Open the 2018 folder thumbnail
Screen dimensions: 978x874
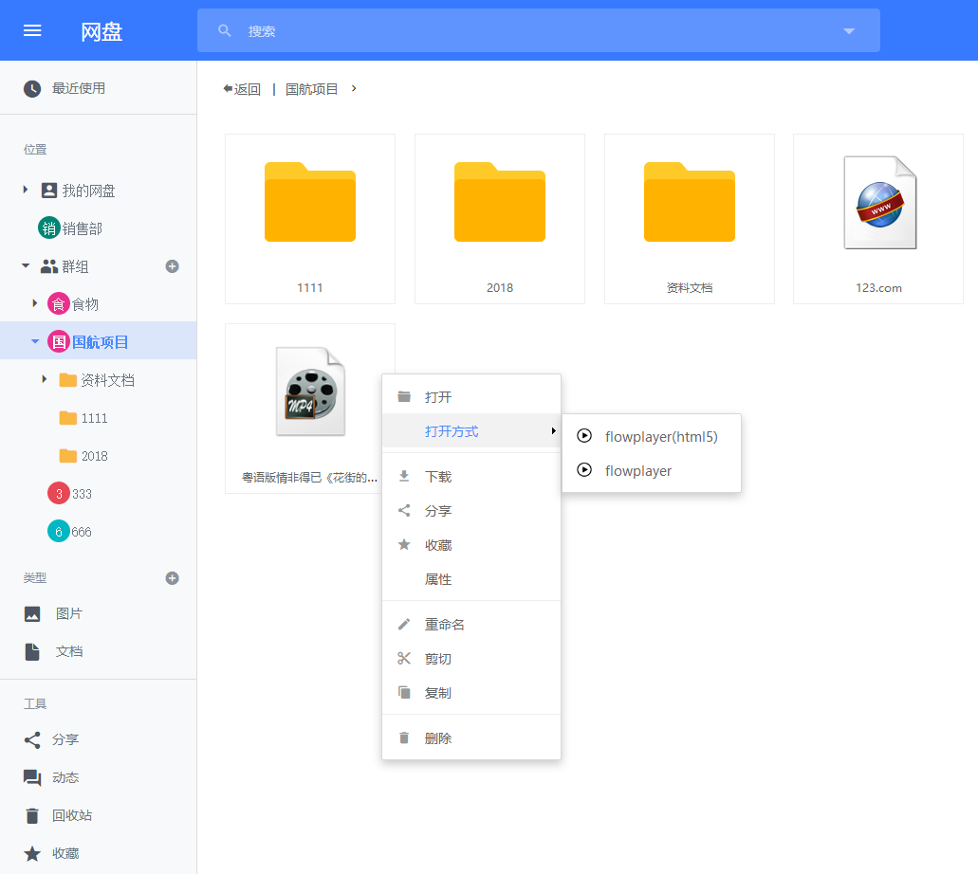point(500,202)
